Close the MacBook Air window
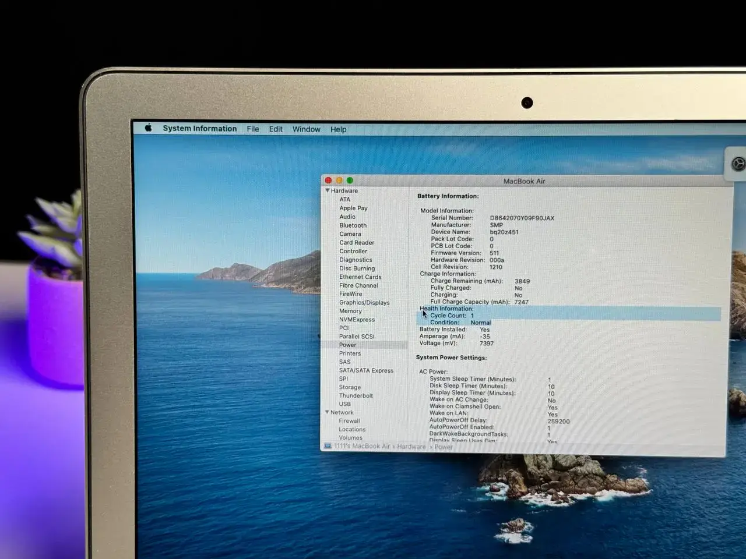Image resolution: width=746 pixels, height=559 pixels. coord(328,181)
